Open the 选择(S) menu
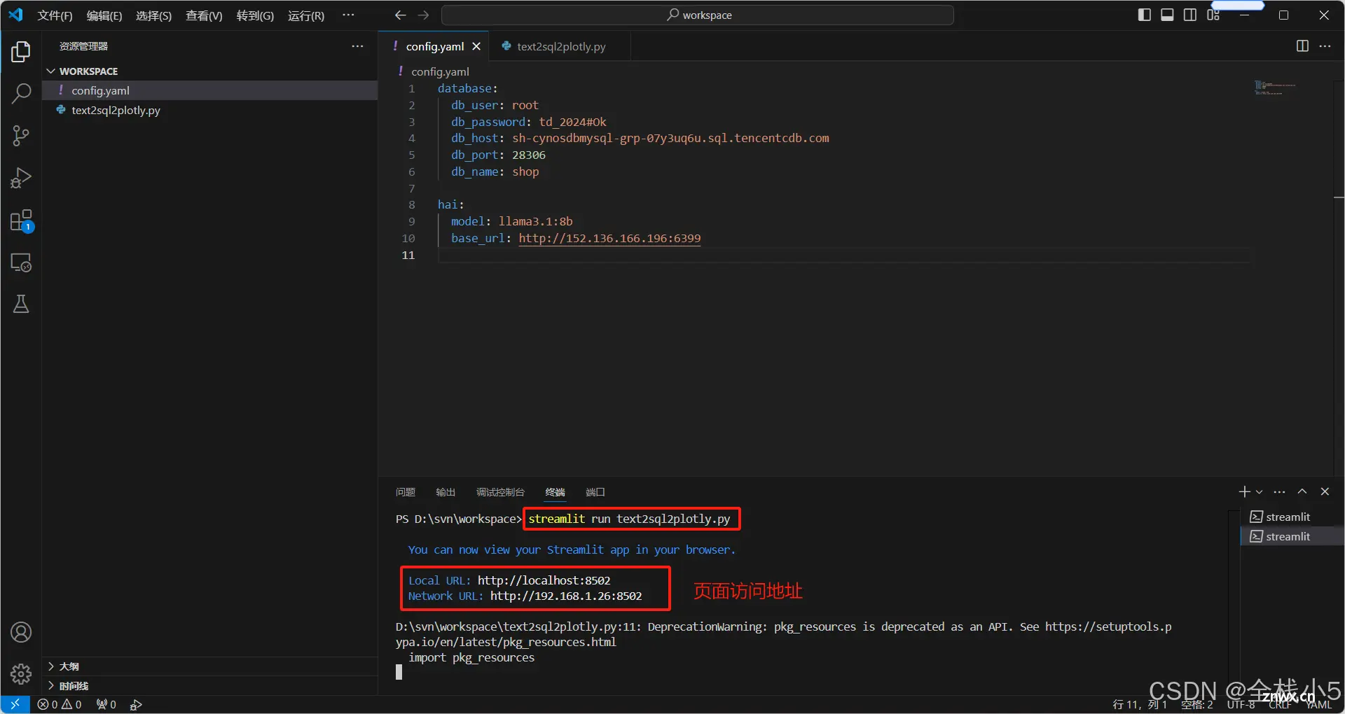The height and width of the screenshot is (714, 1345). tap(153, 15)
